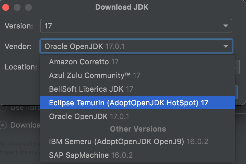Click the "Download JDK" title bar
246x164 pixels.
[122, 7]
